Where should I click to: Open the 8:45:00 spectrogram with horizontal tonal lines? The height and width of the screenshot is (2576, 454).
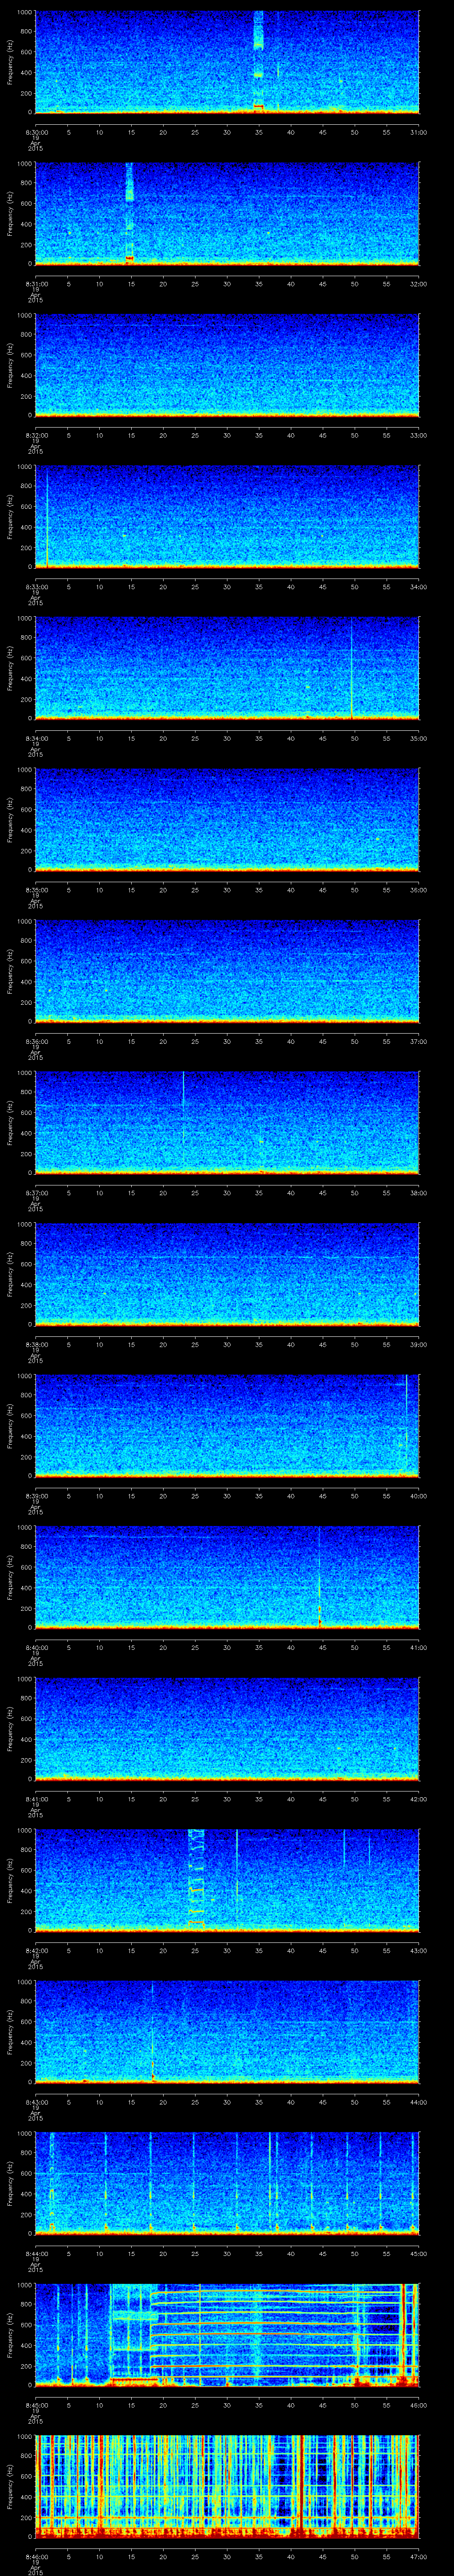click(x=227, y=2334)
